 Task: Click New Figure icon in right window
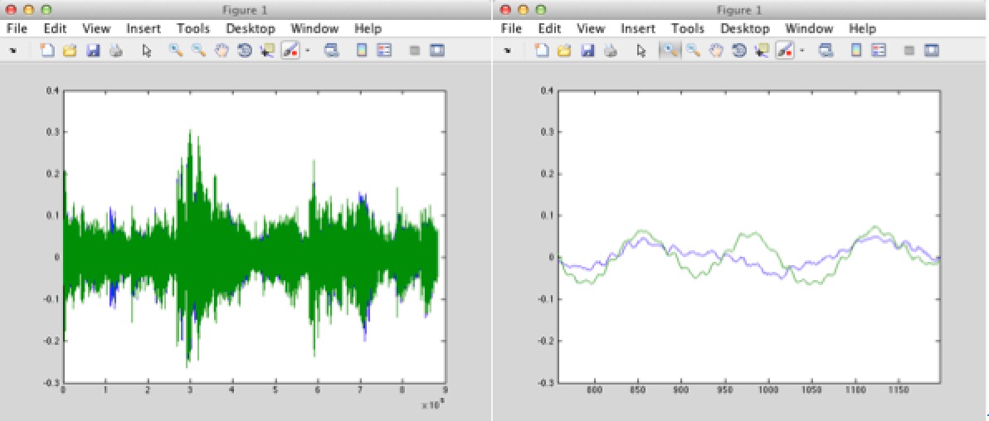pos(542,51)
